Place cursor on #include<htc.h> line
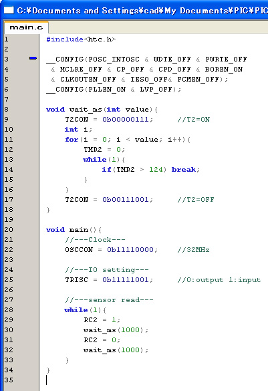This screenshot has height=391, width=268. point(81,39)
